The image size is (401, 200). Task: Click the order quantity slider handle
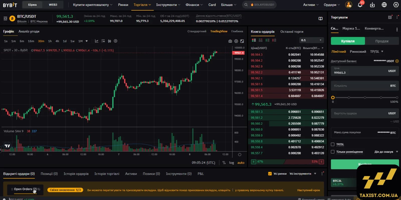pos(333,97)
